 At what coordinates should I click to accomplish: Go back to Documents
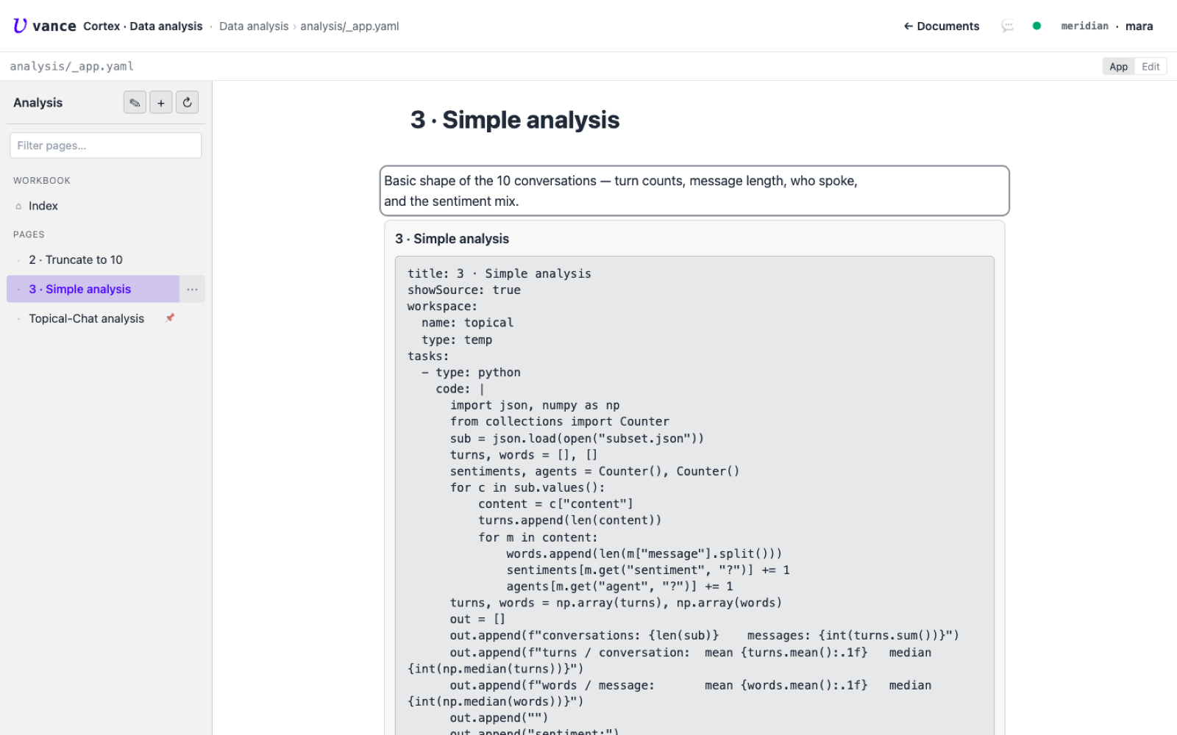942,26
